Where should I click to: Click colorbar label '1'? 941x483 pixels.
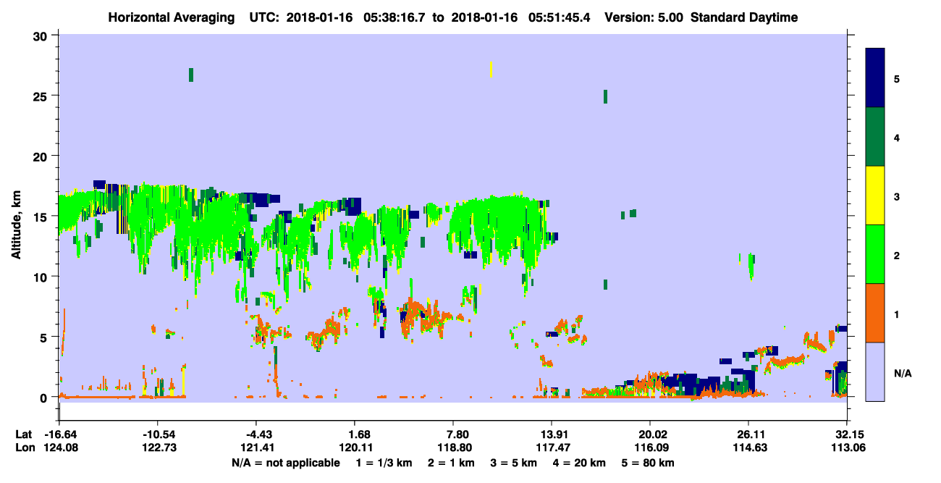pos(897,314)
